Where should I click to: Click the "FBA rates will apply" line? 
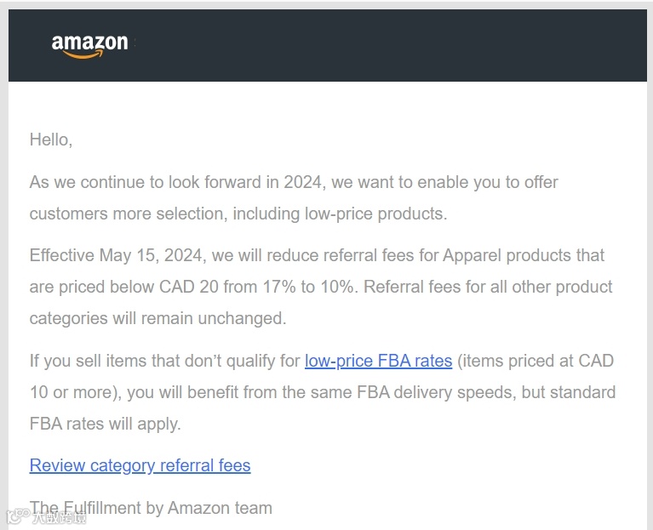(105, 424)
